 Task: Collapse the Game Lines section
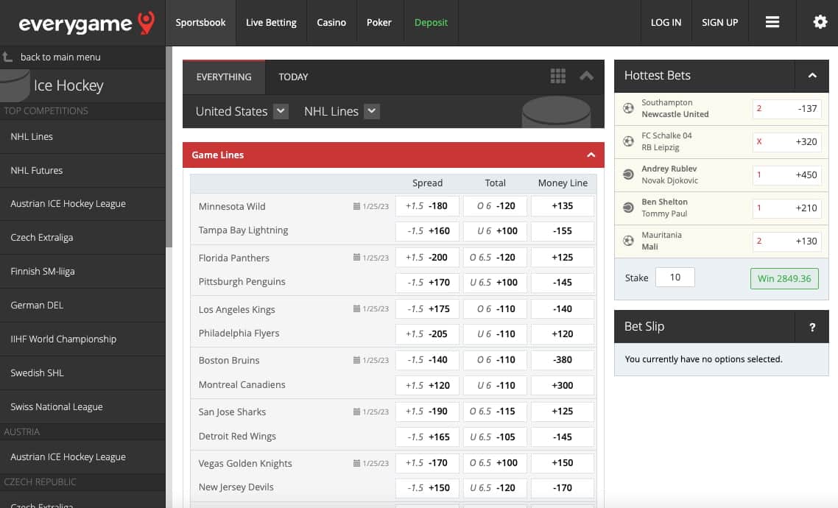pyautogui.click(x=591, y=155)
